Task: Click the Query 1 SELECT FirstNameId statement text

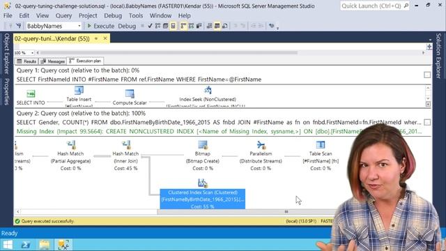Action: coord(139,79)
